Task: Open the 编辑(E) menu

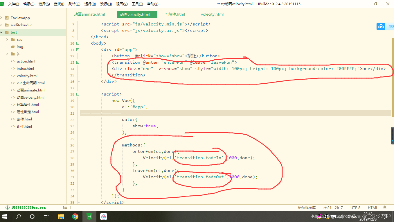Action: (x=29, y=4)
